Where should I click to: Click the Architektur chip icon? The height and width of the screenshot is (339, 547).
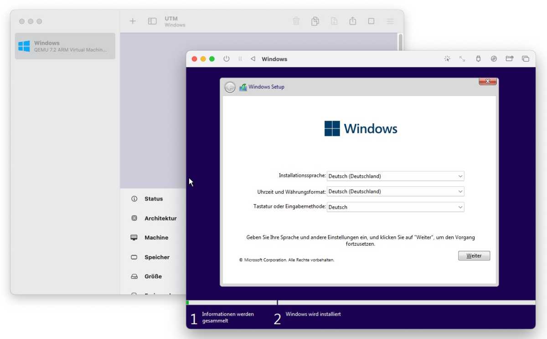click(x=134, y=218)
